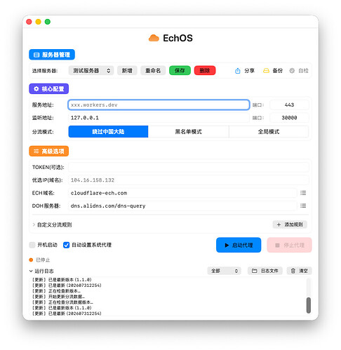Clear logs with 清空 button

300,271
